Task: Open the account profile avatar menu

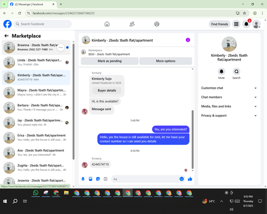Action: tap(256, 24)
